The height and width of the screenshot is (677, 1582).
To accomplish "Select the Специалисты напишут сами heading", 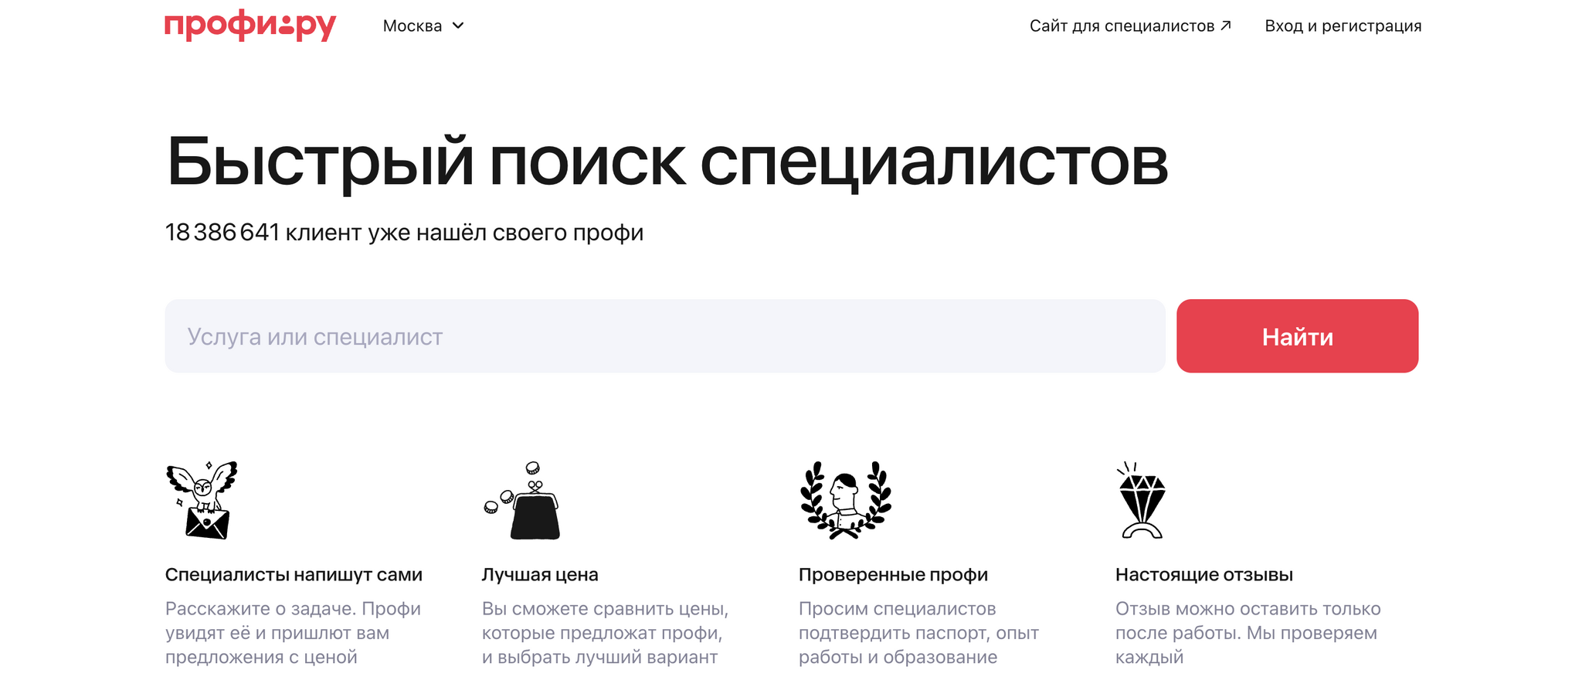I will pos(294,575).
